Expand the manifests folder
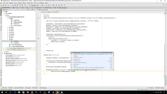167x94 pixels. pos(4,13)
